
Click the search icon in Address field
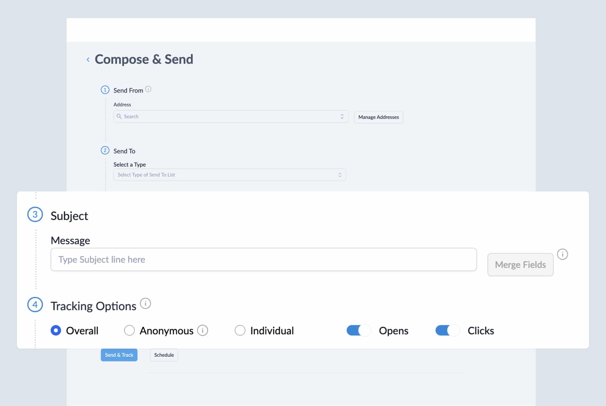point(120,116)
